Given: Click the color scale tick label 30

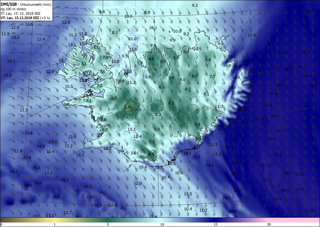Looking at the screenshot, I should click(269, 225).
